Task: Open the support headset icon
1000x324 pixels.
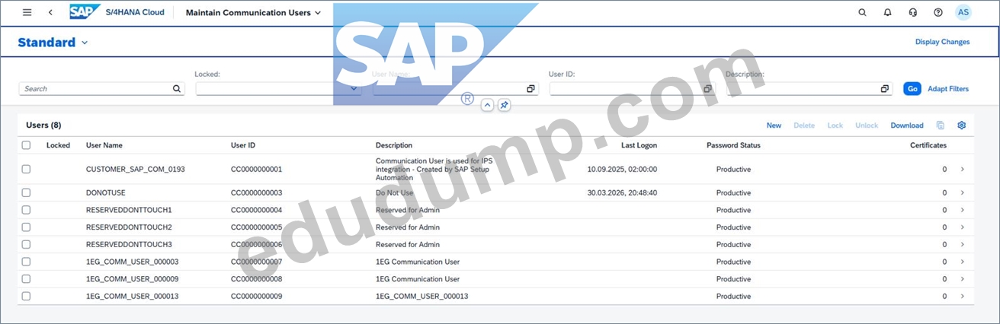Action: pyautogui.click(x=912, y=12)
